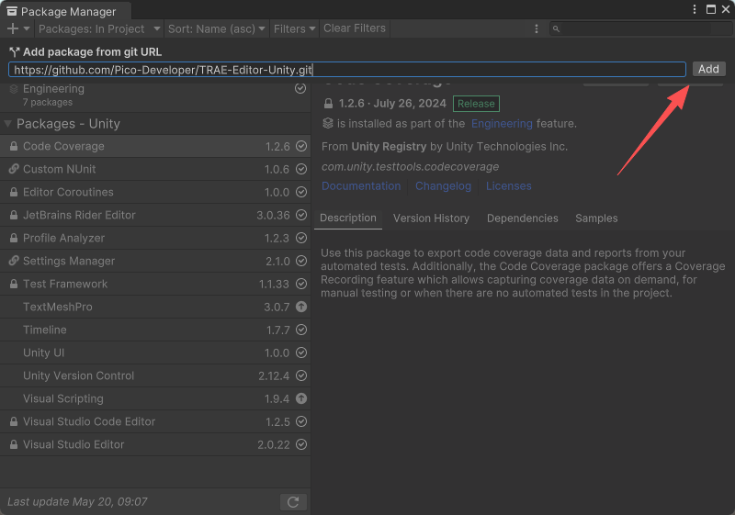Open the Licenses link
Viewport: 735px width, 515px height.
509,185
